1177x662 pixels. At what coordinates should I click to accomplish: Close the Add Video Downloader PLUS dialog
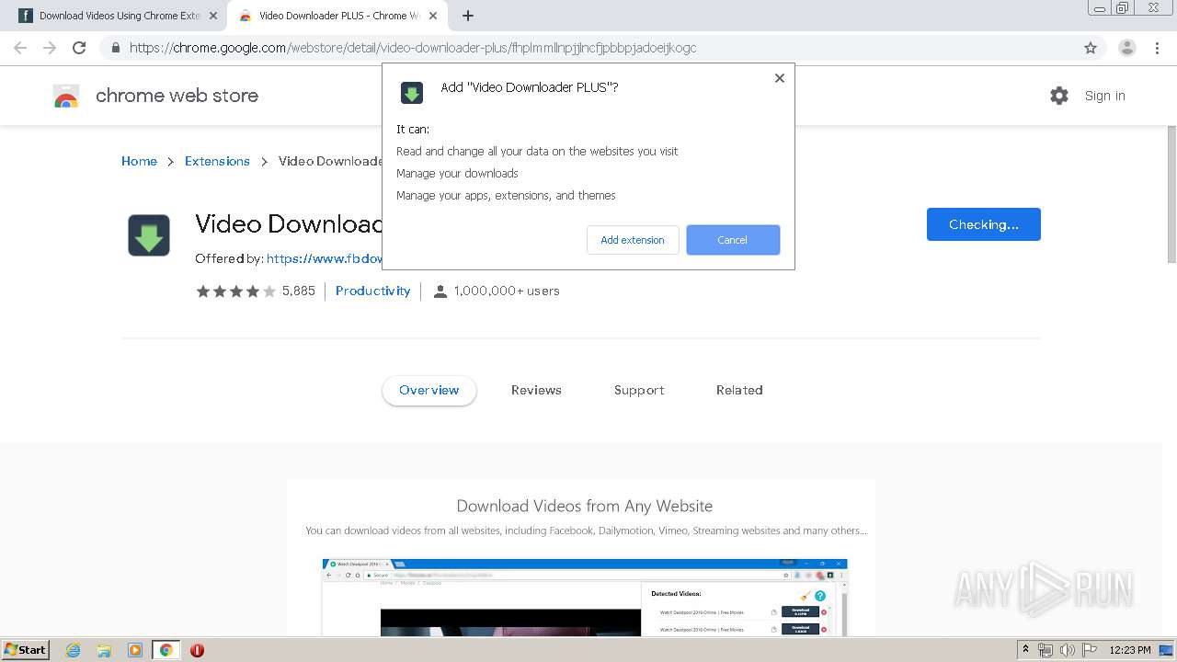[779, 78]
